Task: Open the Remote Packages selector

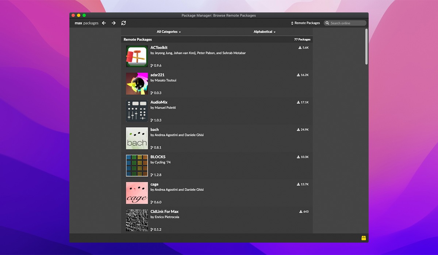Action: (306, 23)
